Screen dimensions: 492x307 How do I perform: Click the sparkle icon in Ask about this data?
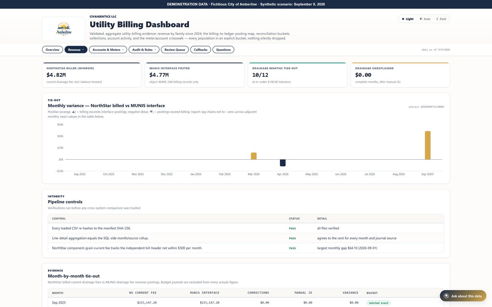click(x=446, y=296)
